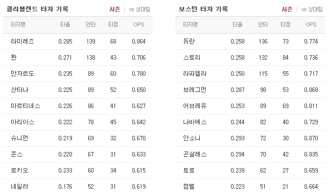Viewport: 329px width, 196px height.
Task: Click Boston 타점 column header
Action: [x=285, y=24]
